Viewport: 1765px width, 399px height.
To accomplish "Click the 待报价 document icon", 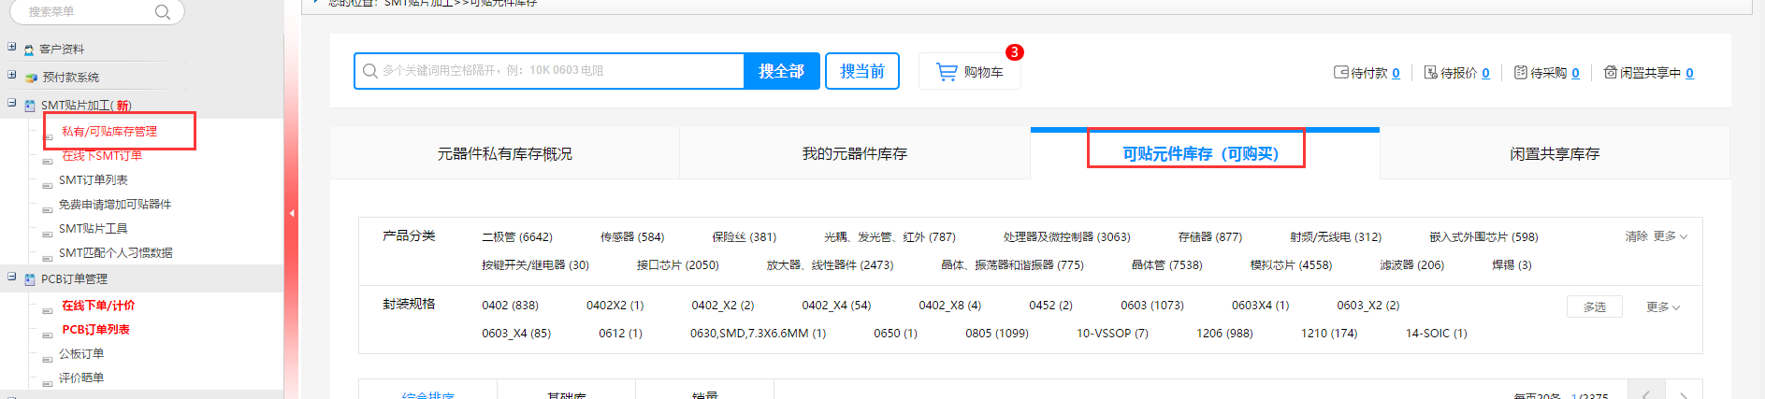I will click(x=1430, y=72).
